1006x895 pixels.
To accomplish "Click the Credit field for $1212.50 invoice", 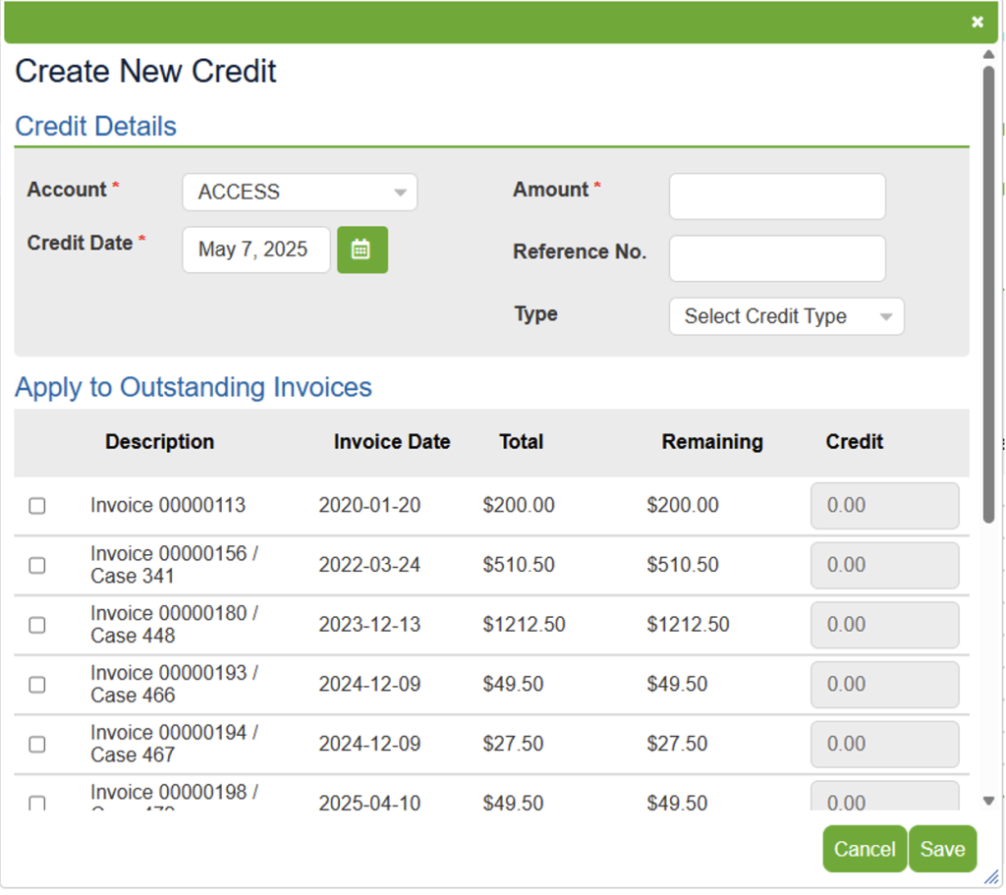I will coord(883,625).
